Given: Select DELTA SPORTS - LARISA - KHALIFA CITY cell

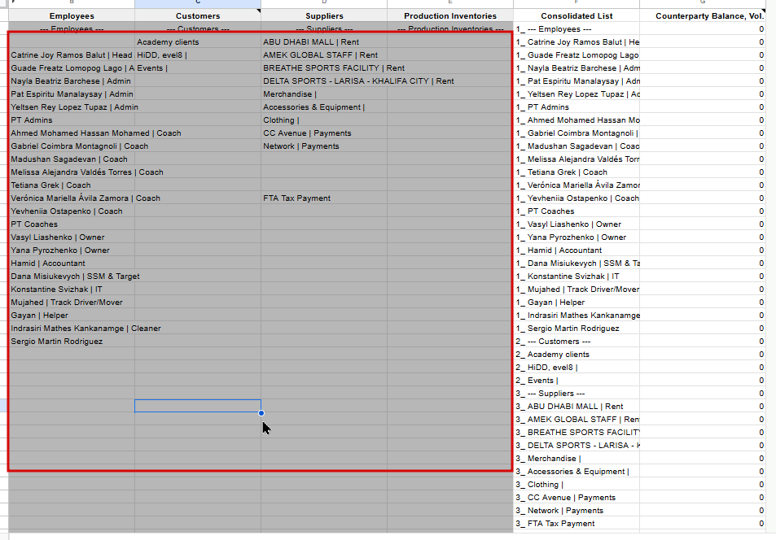Looking at the screenshot, I should pos(324,81).
